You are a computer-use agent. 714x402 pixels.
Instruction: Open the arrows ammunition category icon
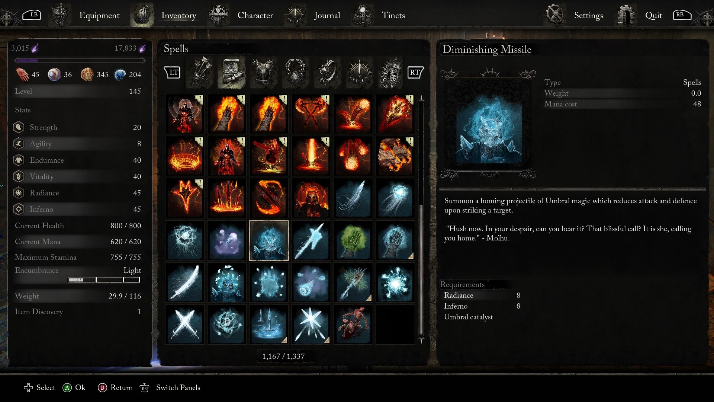point(200,72)
